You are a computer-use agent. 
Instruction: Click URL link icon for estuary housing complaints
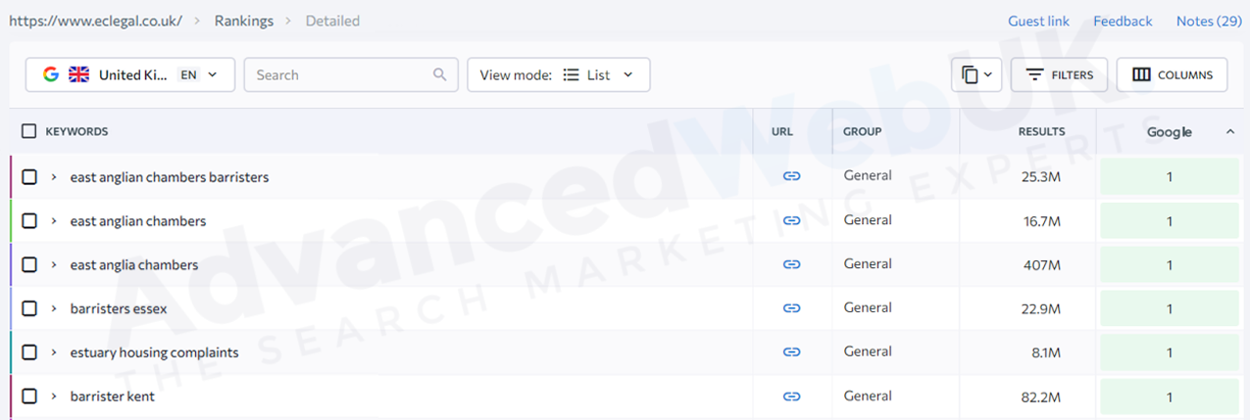791,352
